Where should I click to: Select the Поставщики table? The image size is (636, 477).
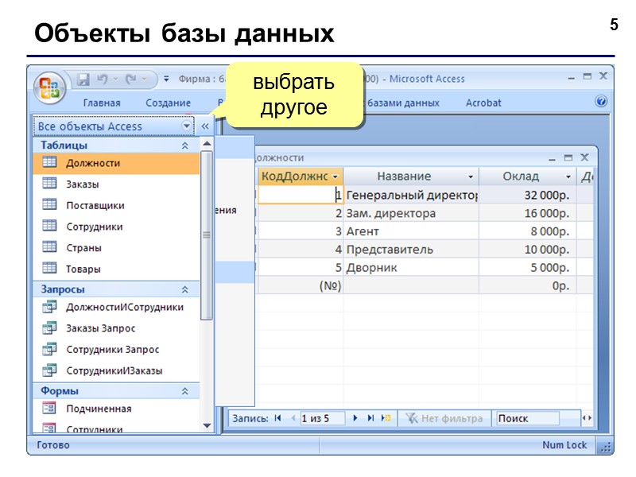[116, 205]
